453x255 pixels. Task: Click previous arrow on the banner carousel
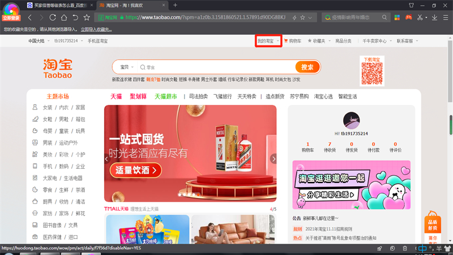106,159
